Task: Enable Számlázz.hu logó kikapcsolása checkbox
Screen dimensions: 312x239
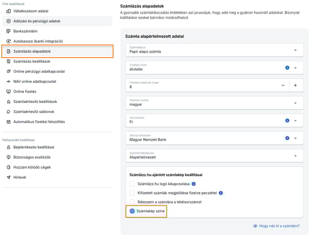Action: tap(132, 184)
